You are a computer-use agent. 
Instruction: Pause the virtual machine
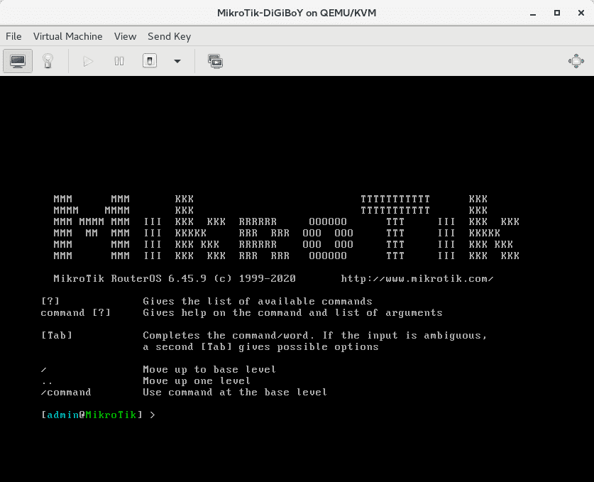(x=119, y=61)
